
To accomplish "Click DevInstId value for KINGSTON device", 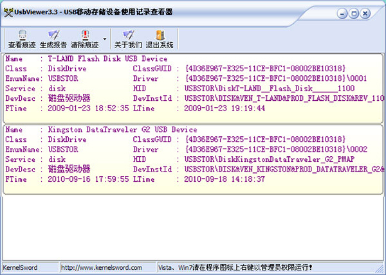I will pyautogui.click(x=284, y=169).
